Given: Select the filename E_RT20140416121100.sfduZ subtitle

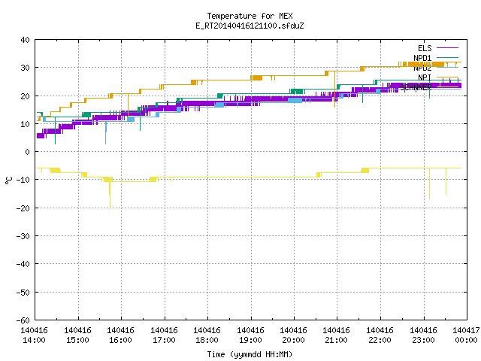Looking at the screenshot, I should (x=250, y=26).
